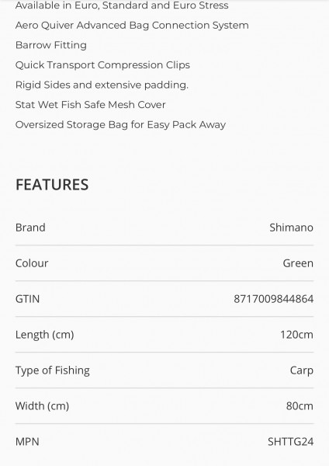Click the Carp fishing type value
The image size is (329, 466).
pyautogui.click(x=302, y=370)
